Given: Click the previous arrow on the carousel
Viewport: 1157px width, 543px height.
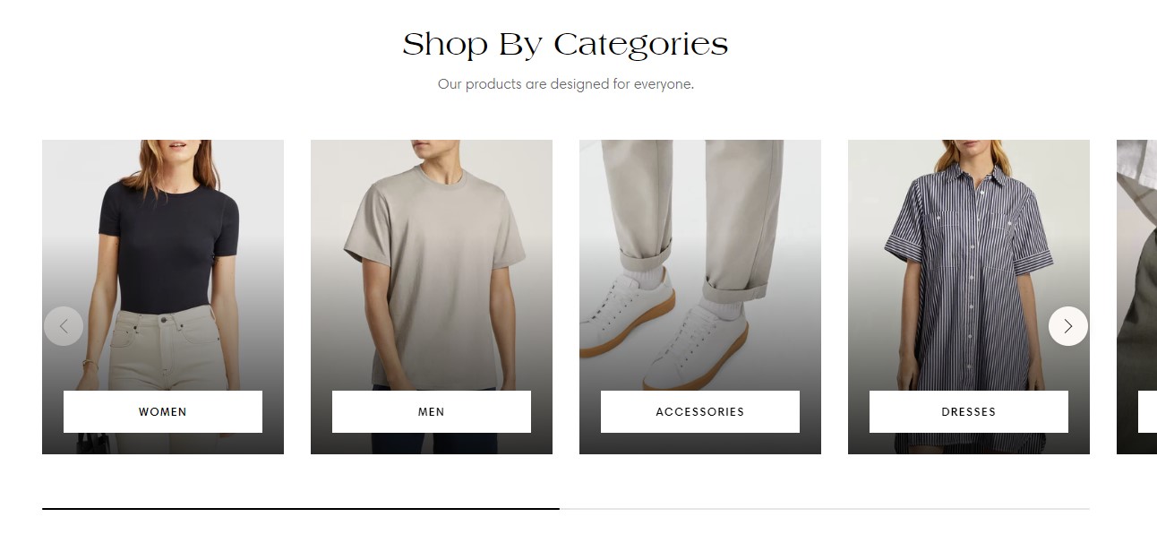Looking at the screenshot, I should tap(64, 326).
